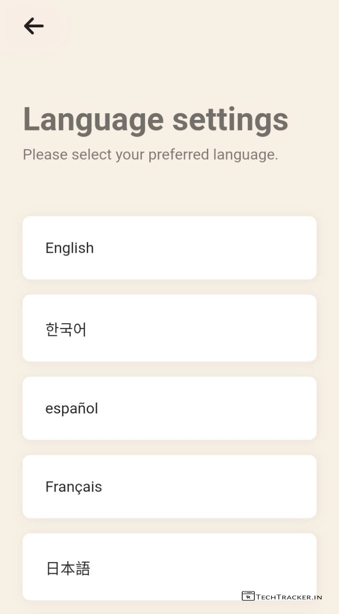Click the 'Please select your preferred language' subtitle
This screenshot has width=339, height=614.
tap(150, 154)
